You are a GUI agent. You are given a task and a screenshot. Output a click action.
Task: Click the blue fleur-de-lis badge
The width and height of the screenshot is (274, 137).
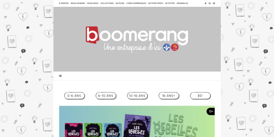click(167, 47)
